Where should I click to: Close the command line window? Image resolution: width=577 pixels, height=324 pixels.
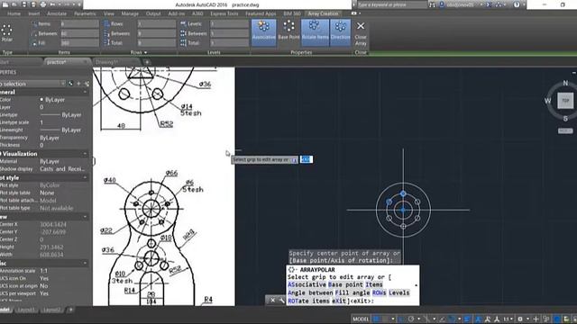coord(272,301)
